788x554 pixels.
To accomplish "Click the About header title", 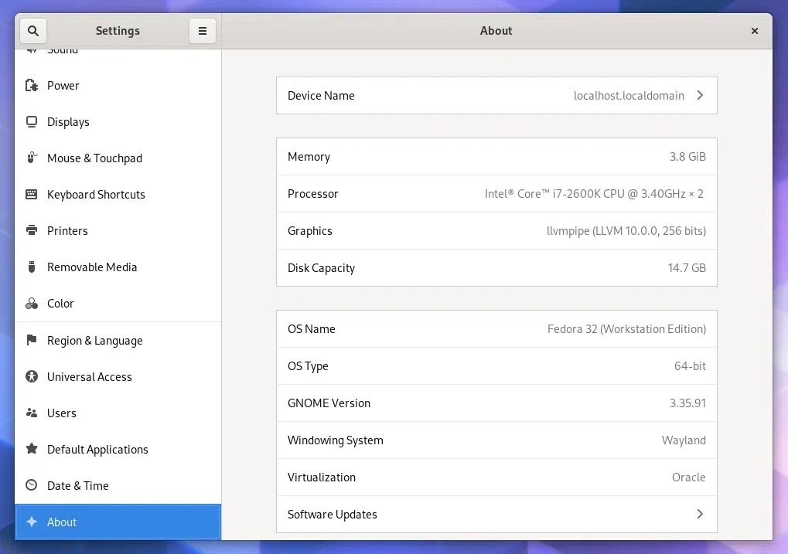I will pos(496,31).
